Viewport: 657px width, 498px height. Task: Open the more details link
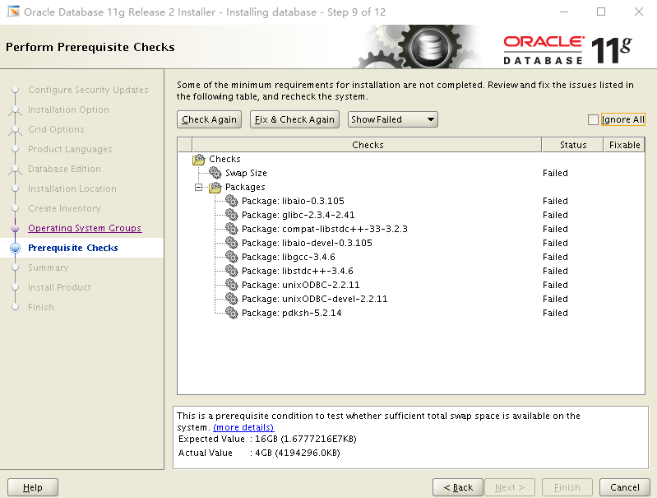(243, 427)
